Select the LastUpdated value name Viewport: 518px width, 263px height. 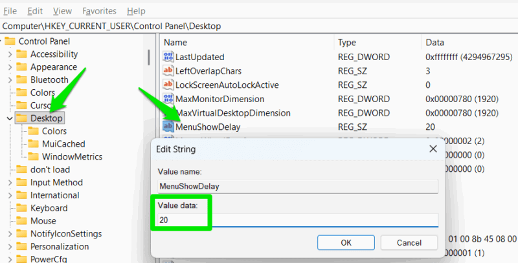(200, 57)
